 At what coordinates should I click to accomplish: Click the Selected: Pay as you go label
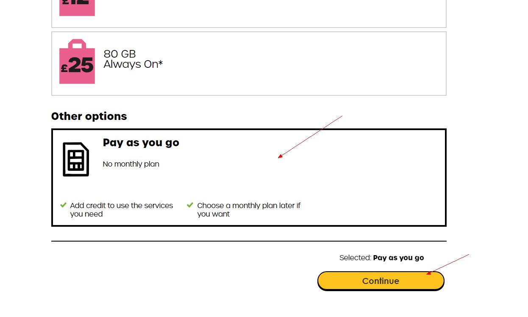pyautogui.click(x=381, y=258)
